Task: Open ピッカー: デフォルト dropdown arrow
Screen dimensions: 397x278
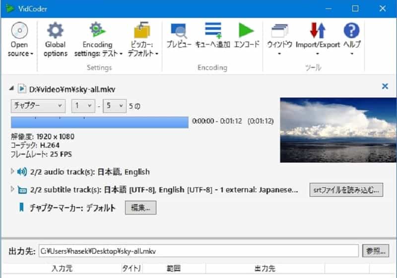Action: pos(157,54)
